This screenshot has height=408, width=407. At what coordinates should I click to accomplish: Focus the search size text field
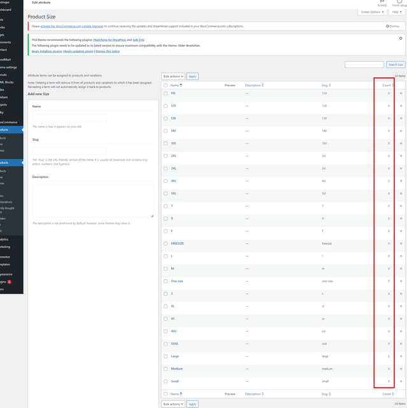pos(364,65)
